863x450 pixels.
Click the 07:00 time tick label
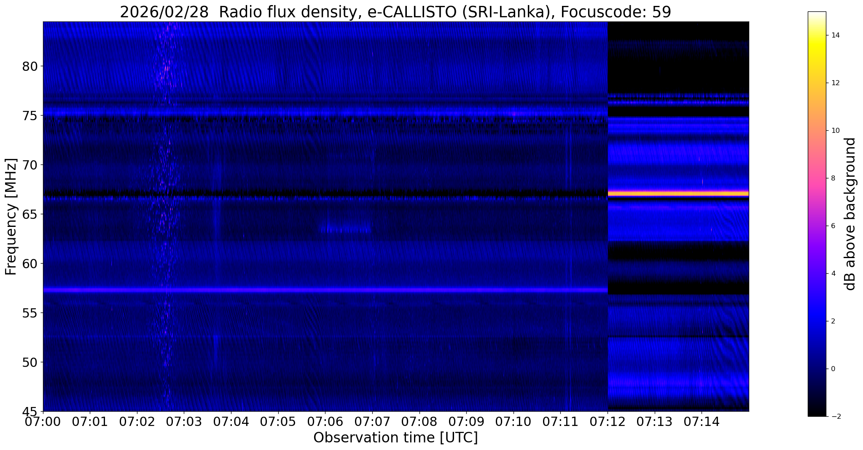pyautogui.click(x=43, y=421)
